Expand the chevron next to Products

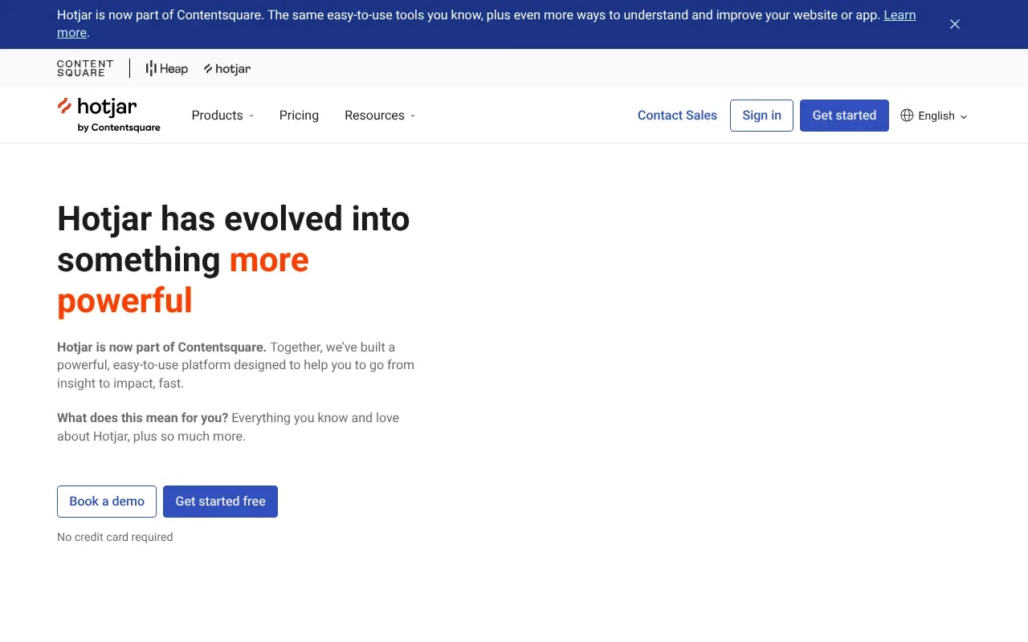click(x=251, y=116)
